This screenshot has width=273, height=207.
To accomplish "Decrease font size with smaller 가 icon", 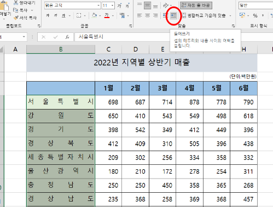I will (x=127, y=5).
